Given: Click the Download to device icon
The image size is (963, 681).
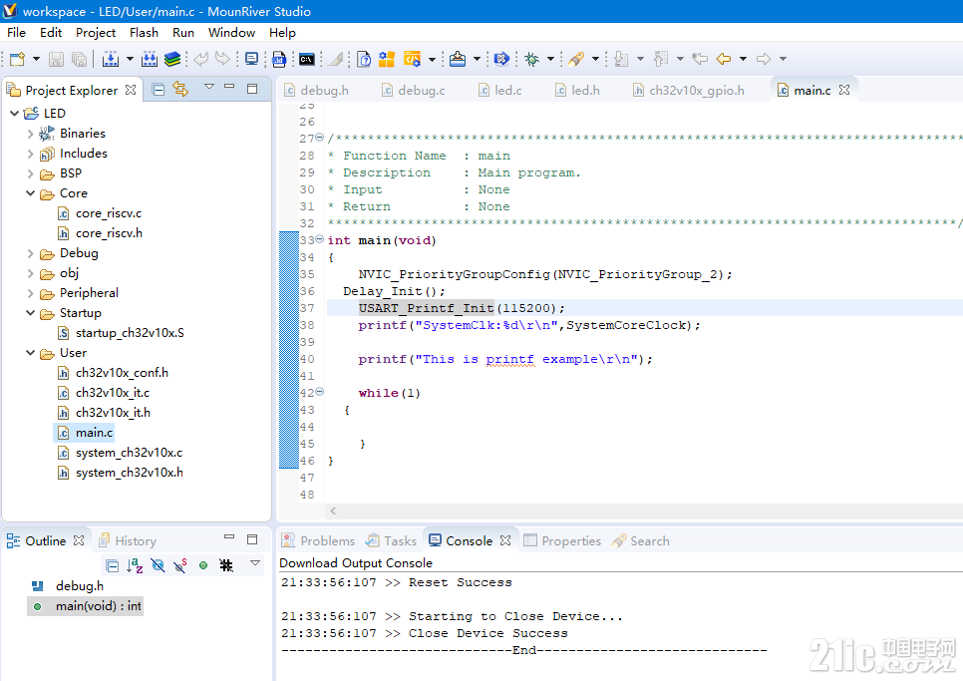Looking at the screenshot, I should click(458, 59).
